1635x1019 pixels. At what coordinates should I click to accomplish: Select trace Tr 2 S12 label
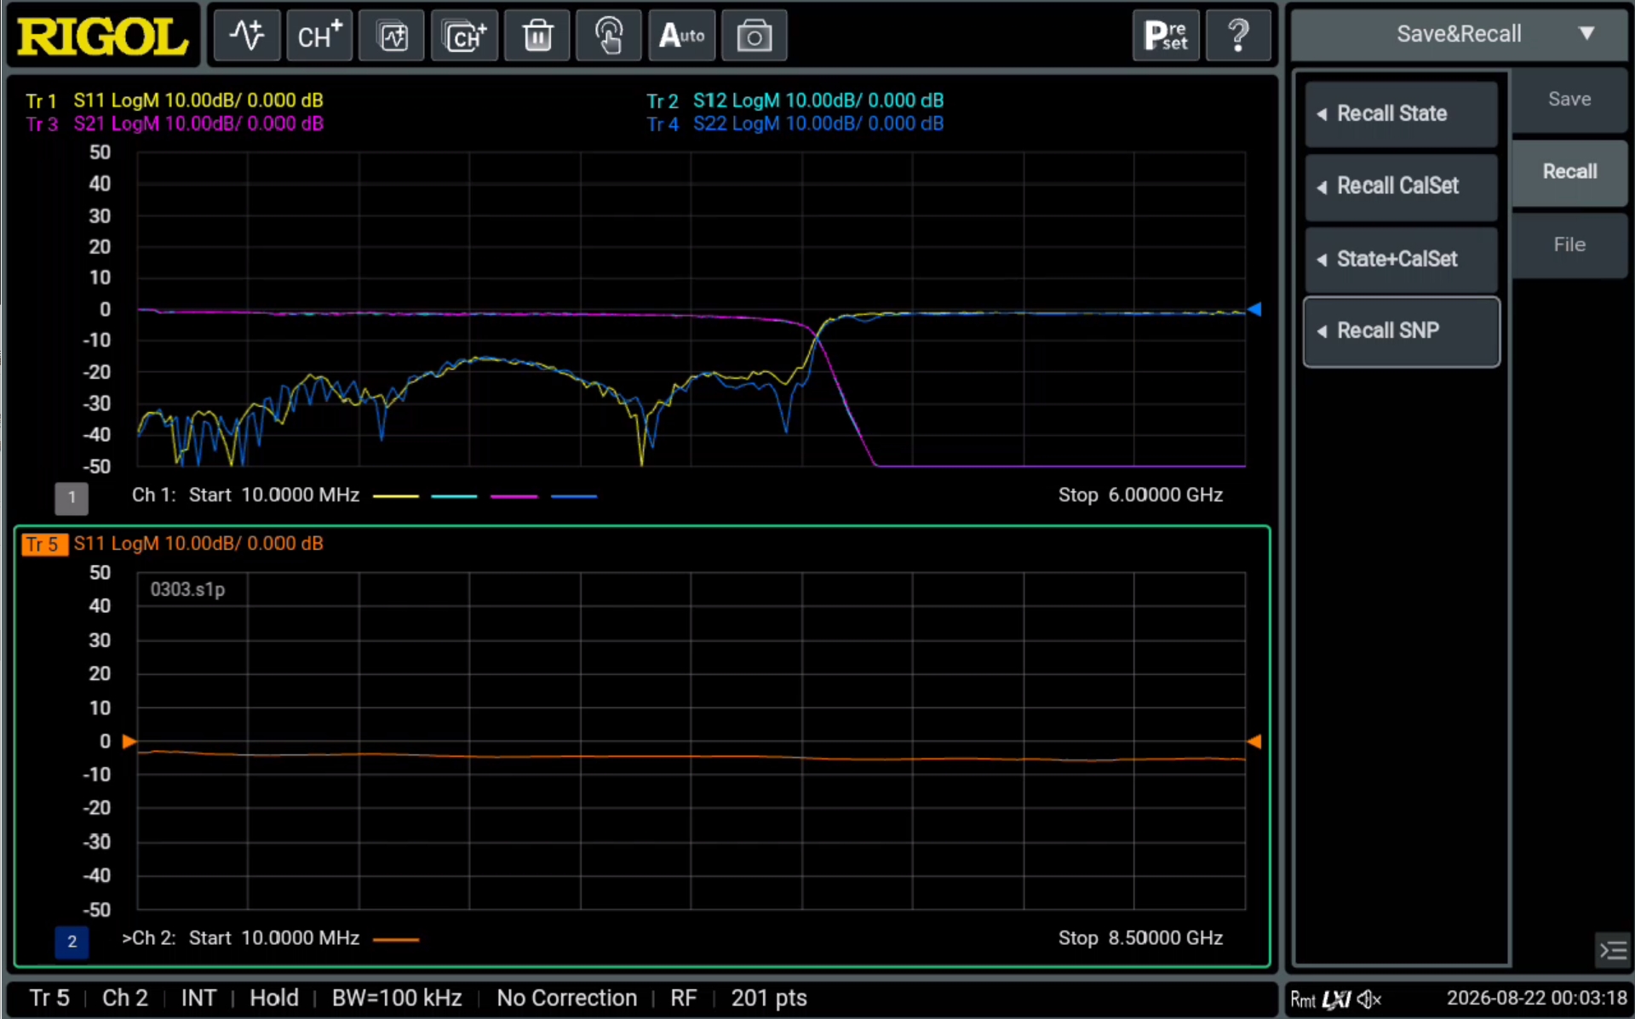pos(795,100)
